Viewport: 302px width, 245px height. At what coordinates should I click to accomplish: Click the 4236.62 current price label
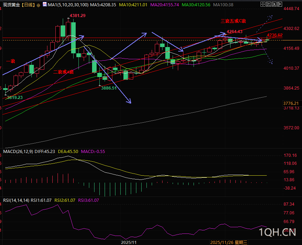pos(274,35)
